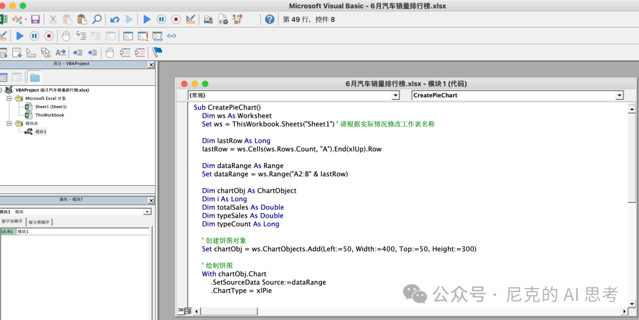Toggle Design Mode in the standard toolbar
This screenshot has width=639, height=320.
pos(191,19)
